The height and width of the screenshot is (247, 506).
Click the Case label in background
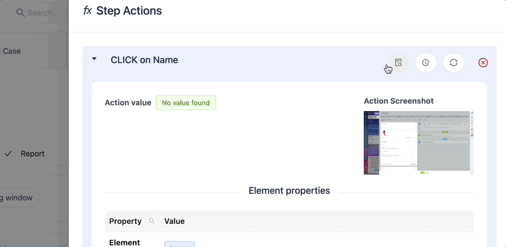tap(11, 51)
